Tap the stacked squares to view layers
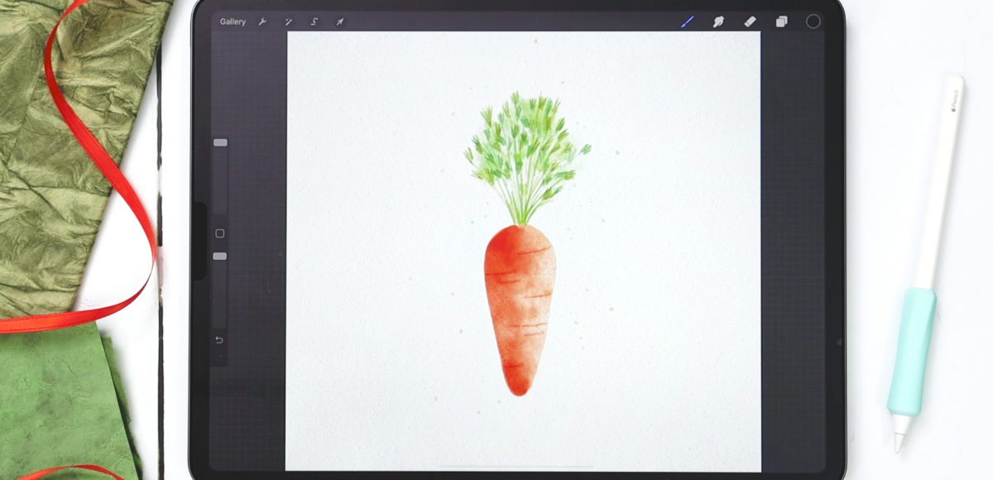 781,22
